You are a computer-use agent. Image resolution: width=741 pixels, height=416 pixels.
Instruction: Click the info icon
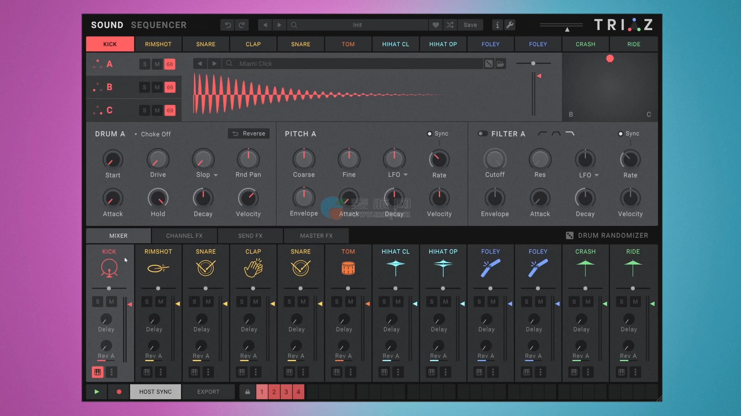[x=497, y=25]
